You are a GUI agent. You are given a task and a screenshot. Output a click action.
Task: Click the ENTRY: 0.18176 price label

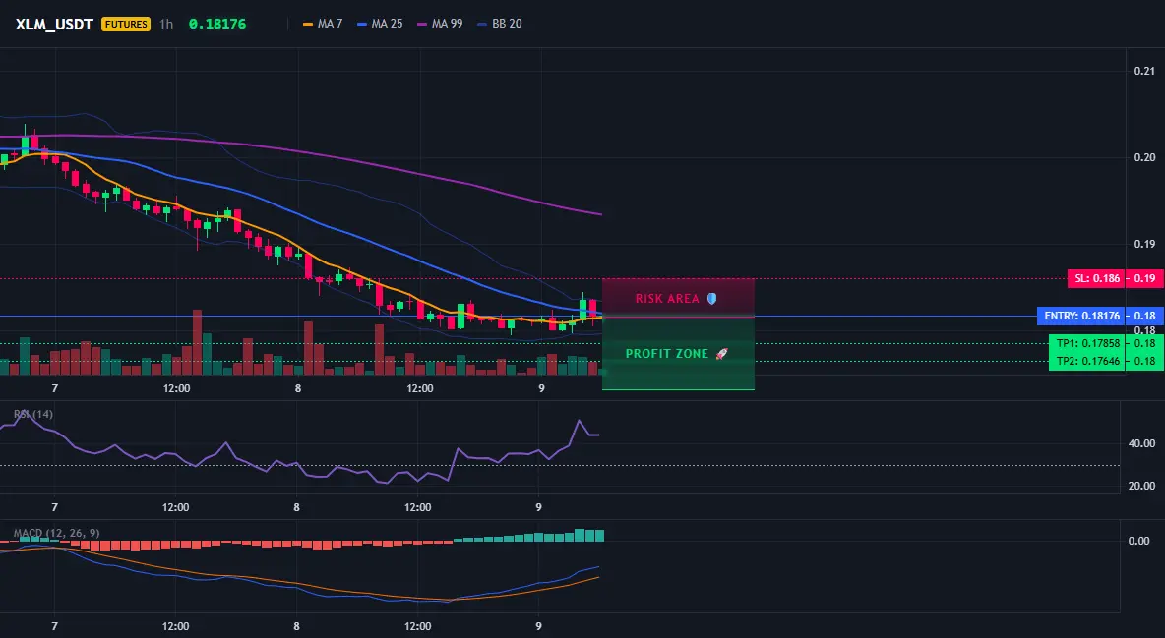pos(1081,316)
